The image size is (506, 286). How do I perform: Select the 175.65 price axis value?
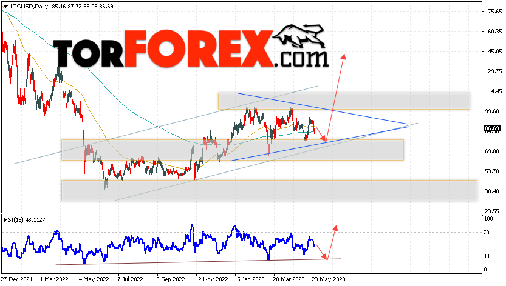494,12
